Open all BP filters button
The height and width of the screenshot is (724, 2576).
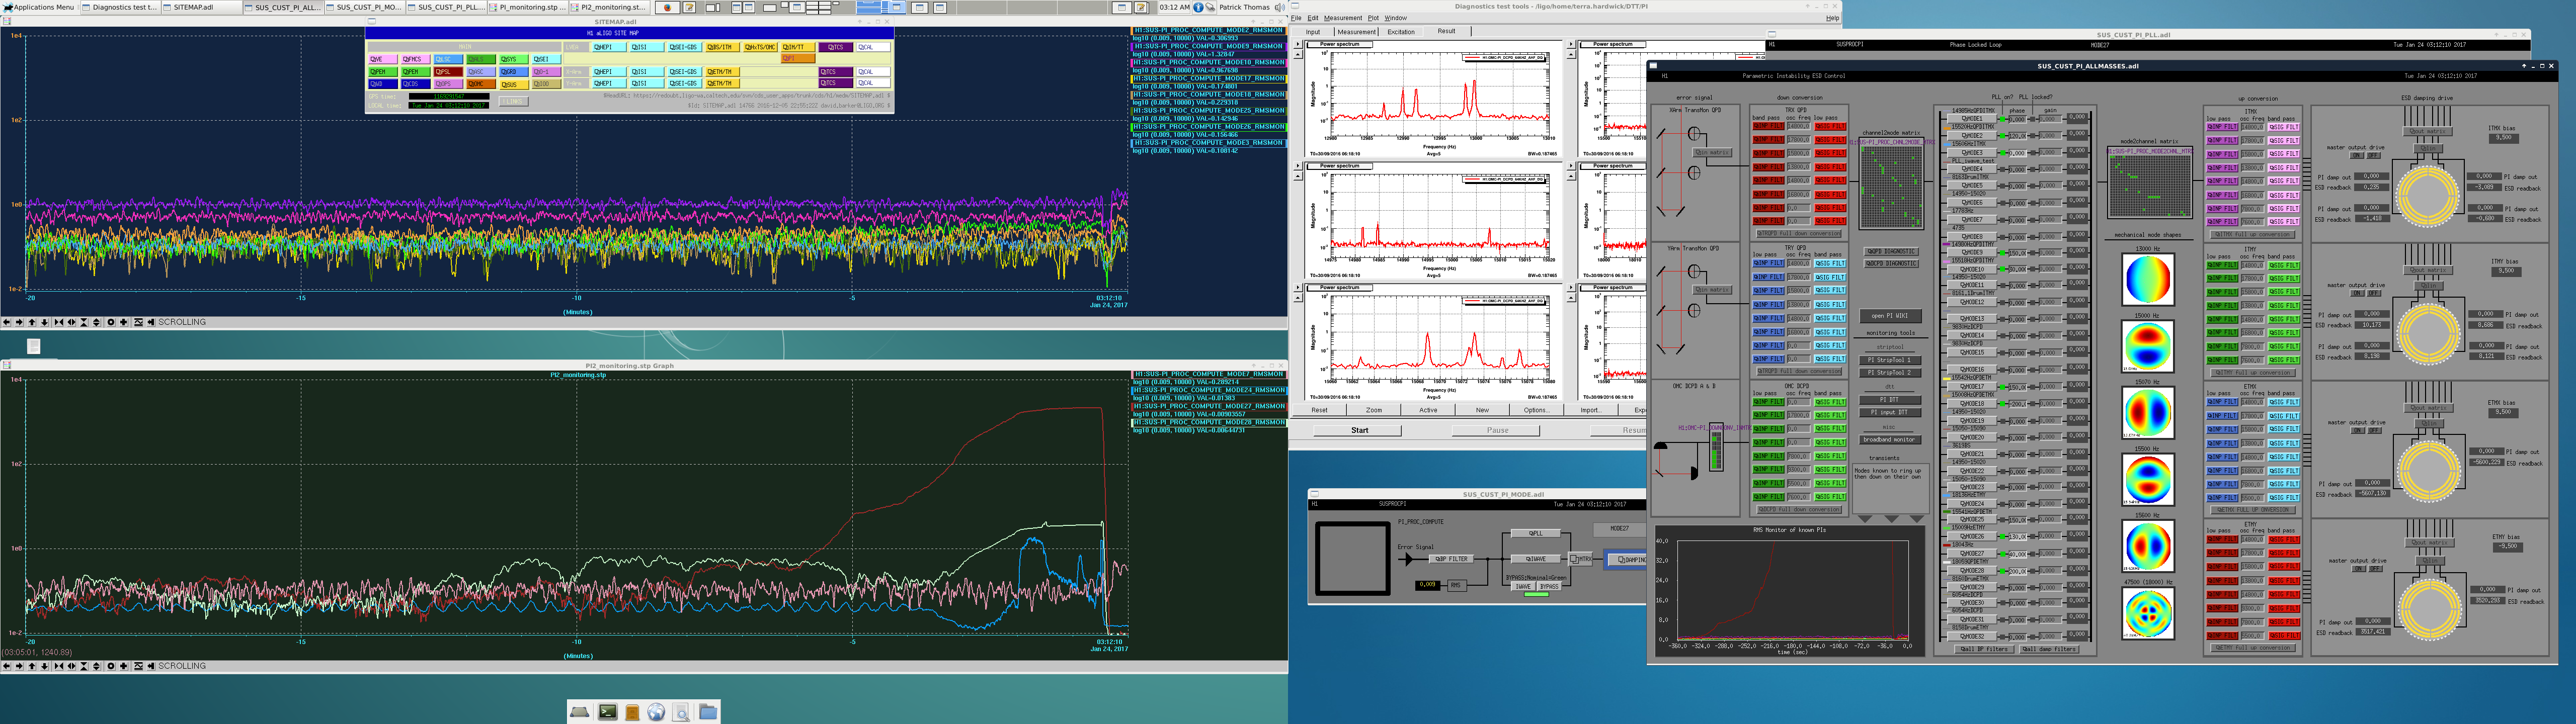pos(1984,649)
